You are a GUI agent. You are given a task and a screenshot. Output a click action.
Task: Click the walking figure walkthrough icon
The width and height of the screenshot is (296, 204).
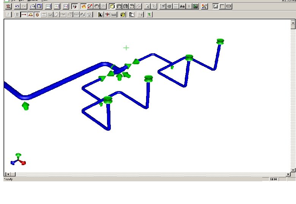[x=103, y=6]
